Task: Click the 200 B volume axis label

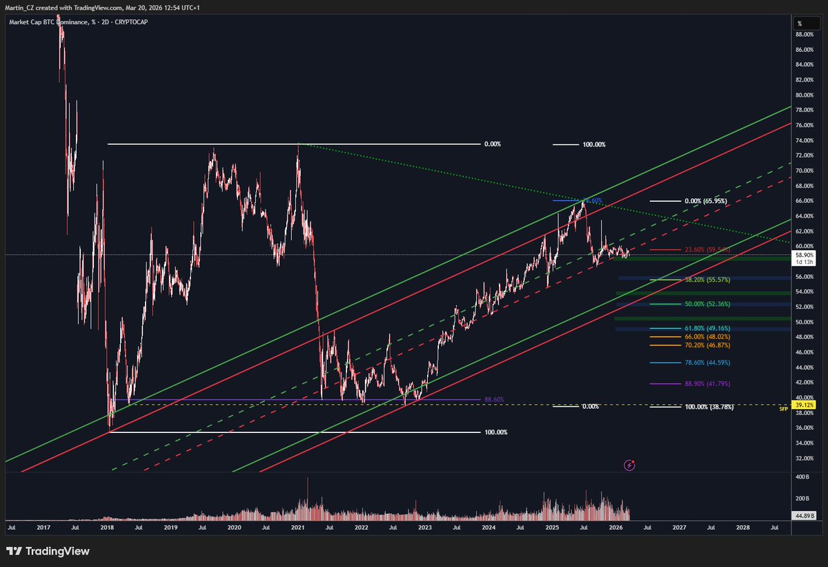Action: [803, 498]
